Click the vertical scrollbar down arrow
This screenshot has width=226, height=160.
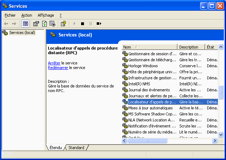coord(221,135)
